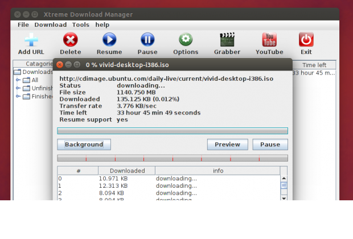
Task: Open the Tools menu
Action: click(81, 25)
